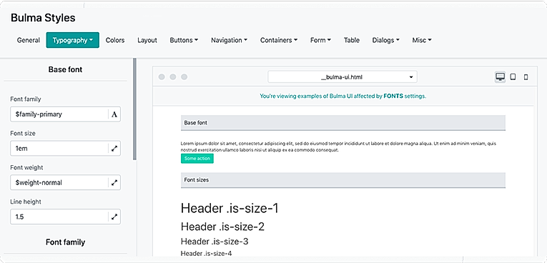Switch to the Layout tab
This screenshot has height=263, width=547.
(x=147, y=40)
